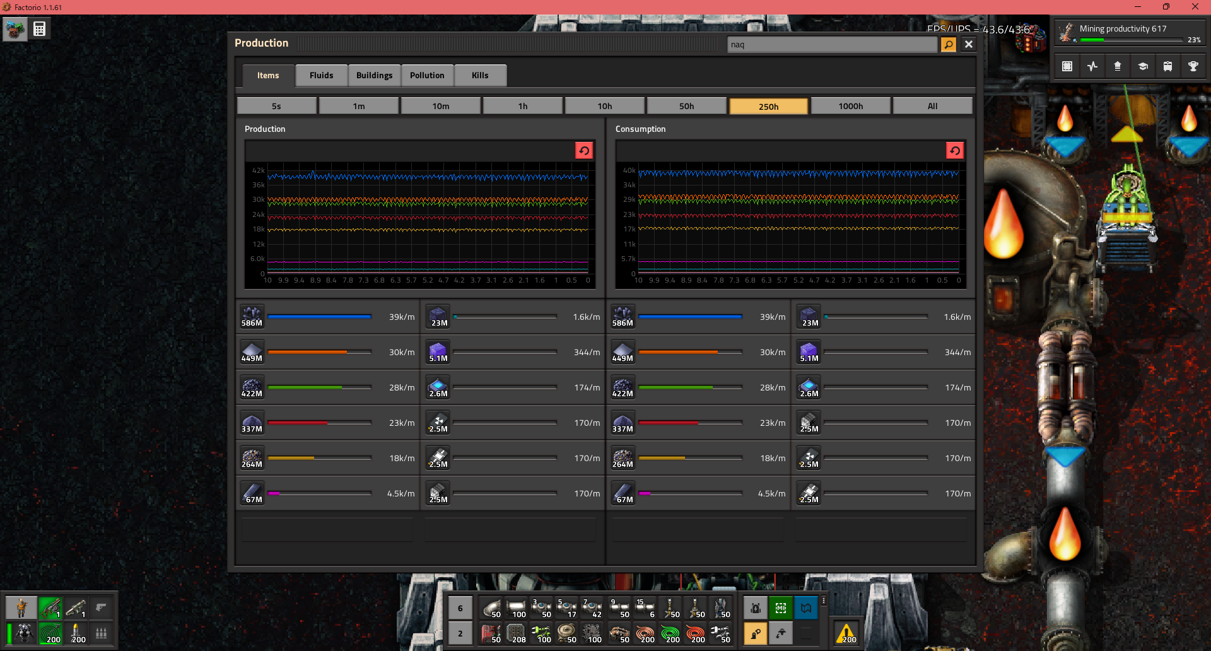Viewport: 1211px width, 651px height.
Task: Select the red wire coil in quickbar
Action: pyautogui.click(x=695, y=633)
